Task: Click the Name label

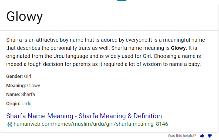Action: pos(13,94)
